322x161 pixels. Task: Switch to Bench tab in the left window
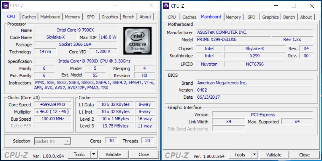tap(128, 17)
